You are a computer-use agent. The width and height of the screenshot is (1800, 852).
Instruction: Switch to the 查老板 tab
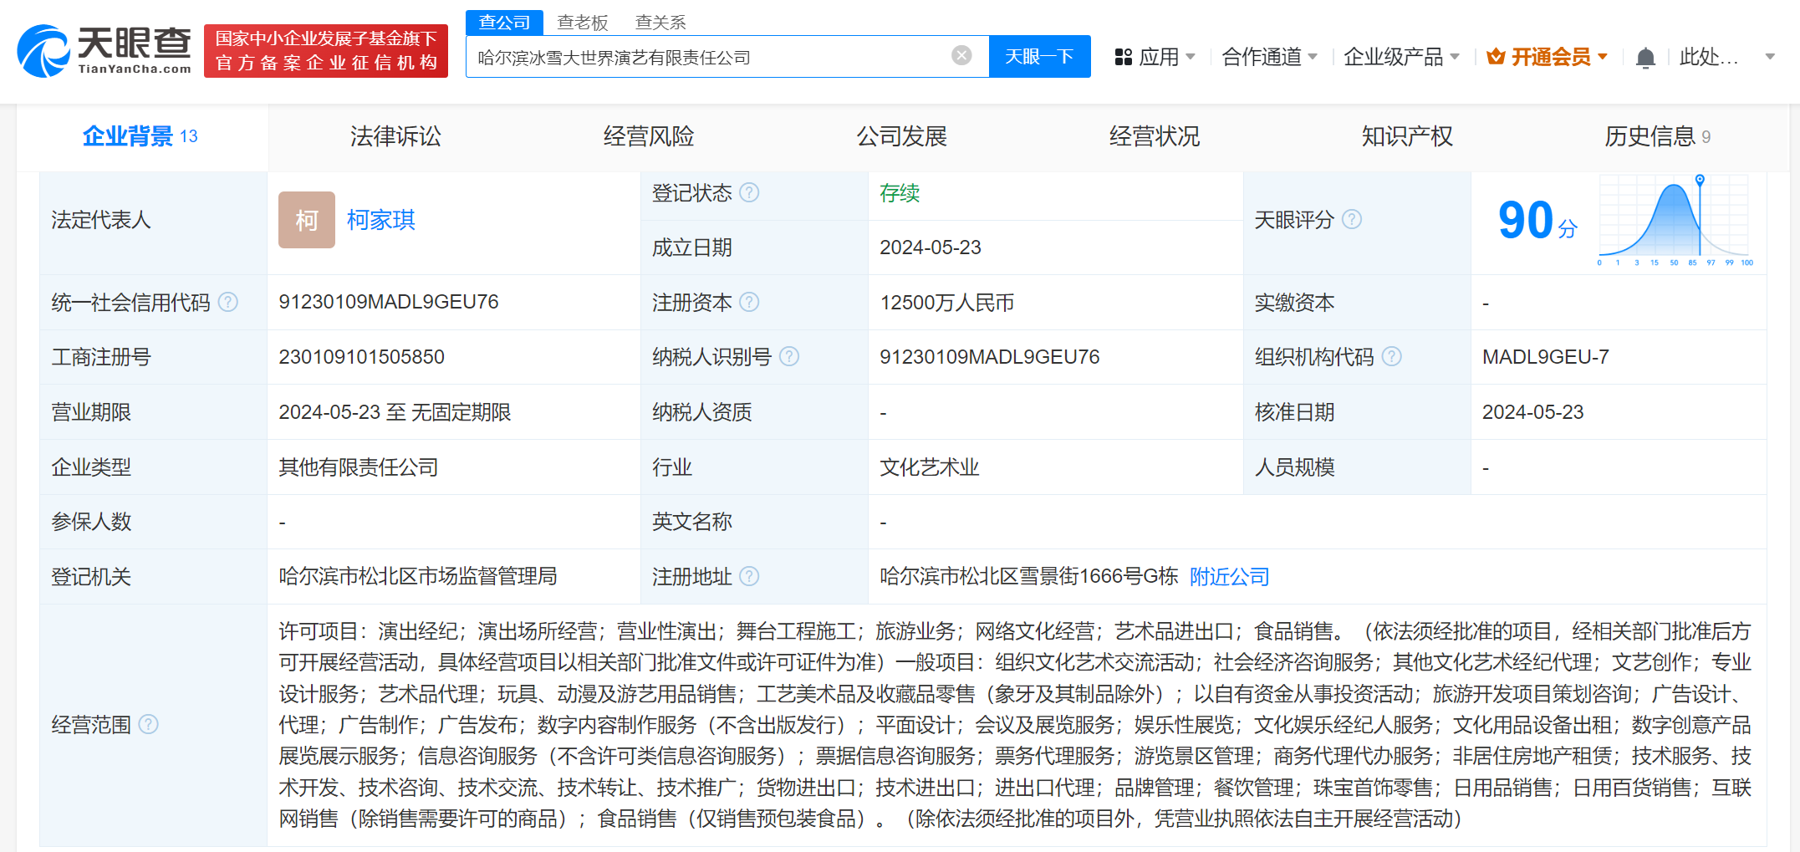click(x=583, y=22)
